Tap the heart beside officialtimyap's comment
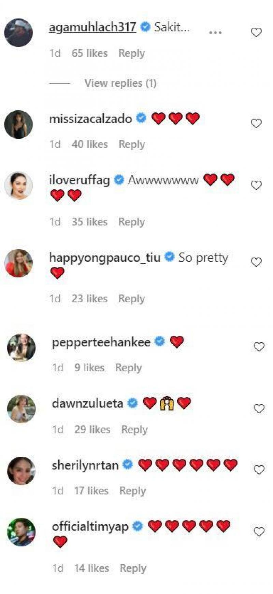The height and width of the screenshot is (594, 273). click(x=259, y=531)
